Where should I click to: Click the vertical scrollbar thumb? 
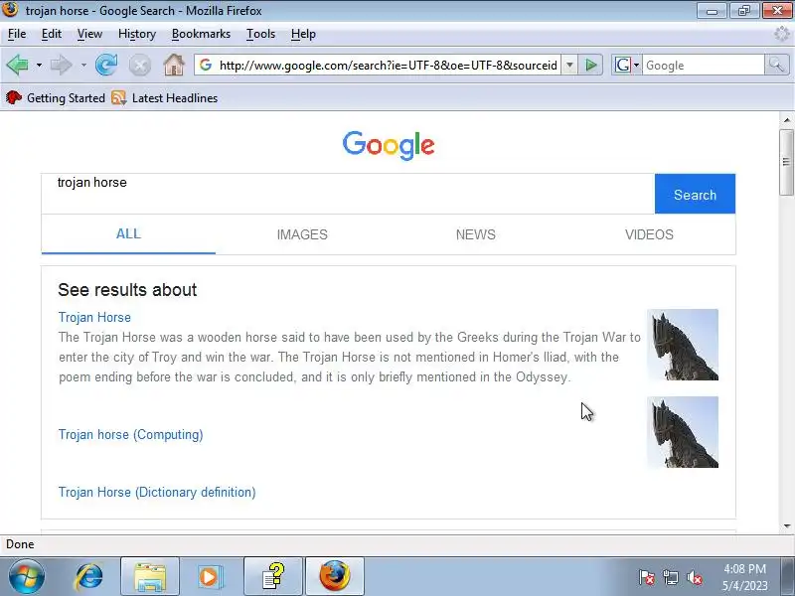click(x=786, y=162)
